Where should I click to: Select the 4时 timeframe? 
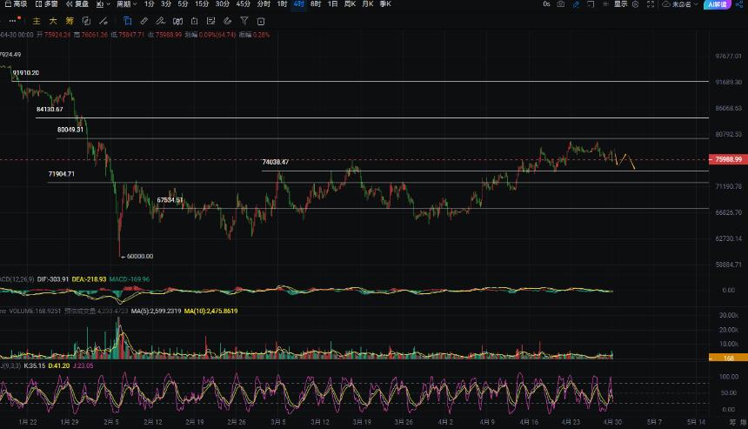[299, 3]
